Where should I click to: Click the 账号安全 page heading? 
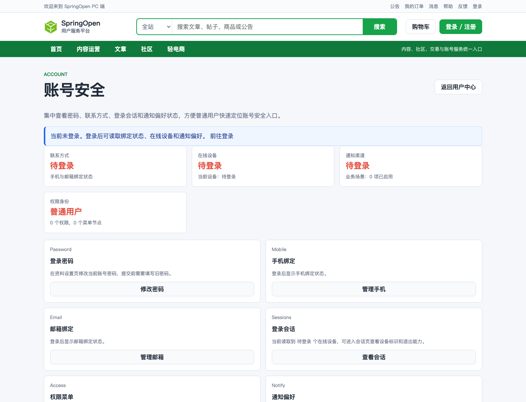point(75,90)
